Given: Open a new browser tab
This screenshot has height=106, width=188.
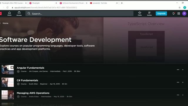Looking at the screenshot, I should pos(122,3).
